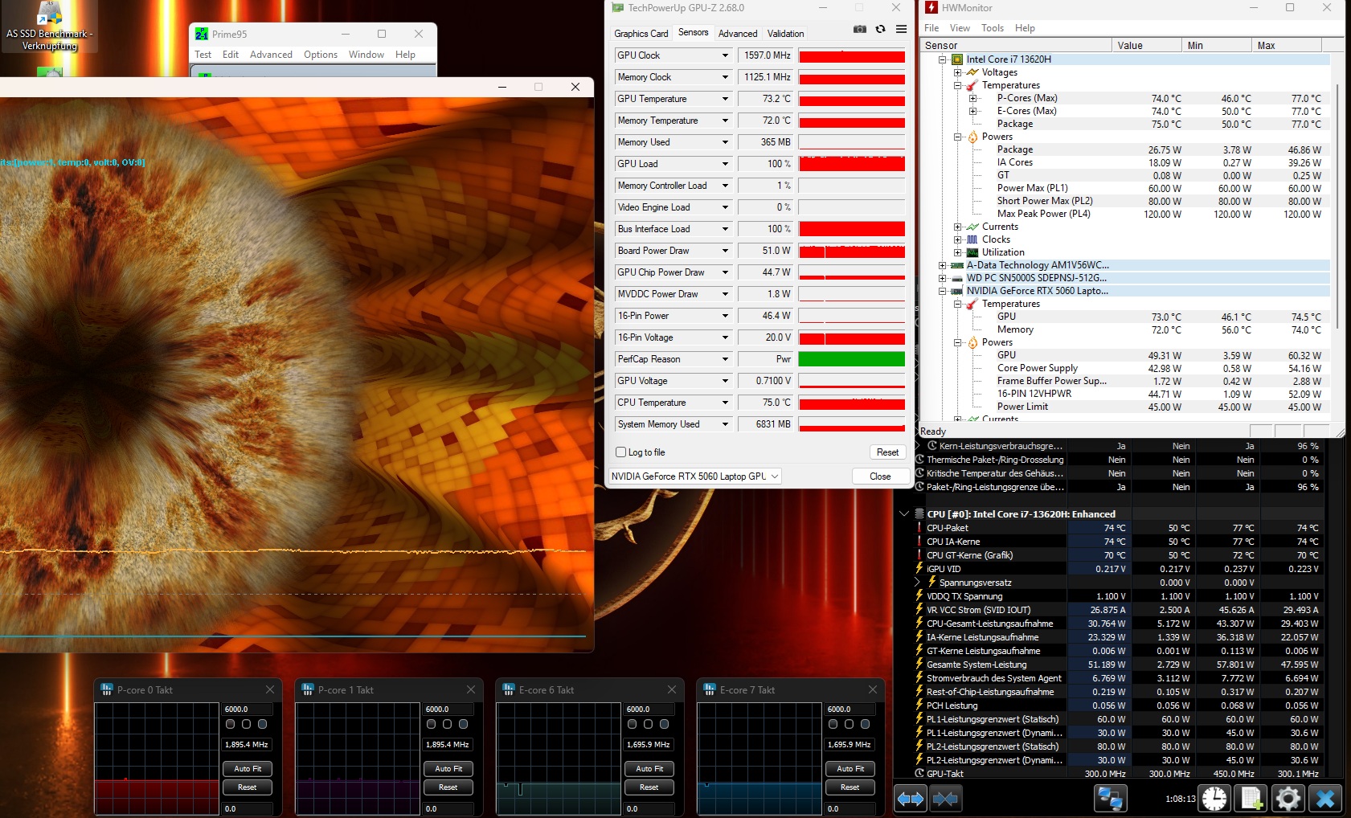This screenshot has height=818, width=1351.
Task: Click the GPU-Z refresh sensors icon
Action: (x=880, y=29)
